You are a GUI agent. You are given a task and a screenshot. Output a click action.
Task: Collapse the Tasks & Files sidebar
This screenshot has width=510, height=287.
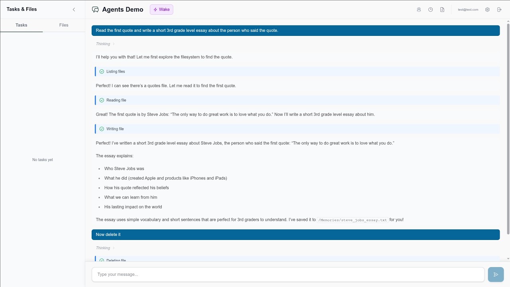(74, 10)
